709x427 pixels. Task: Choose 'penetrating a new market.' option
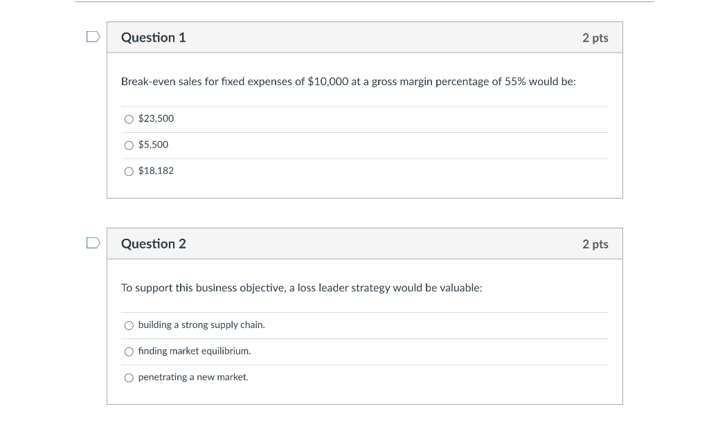coord(129,377)
